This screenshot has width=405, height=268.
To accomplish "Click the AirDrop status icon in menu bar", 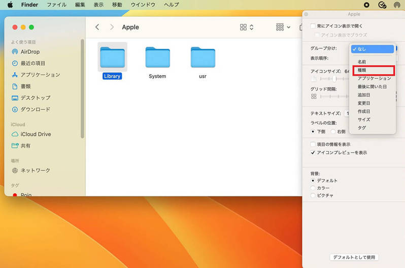I will (397, 5).
